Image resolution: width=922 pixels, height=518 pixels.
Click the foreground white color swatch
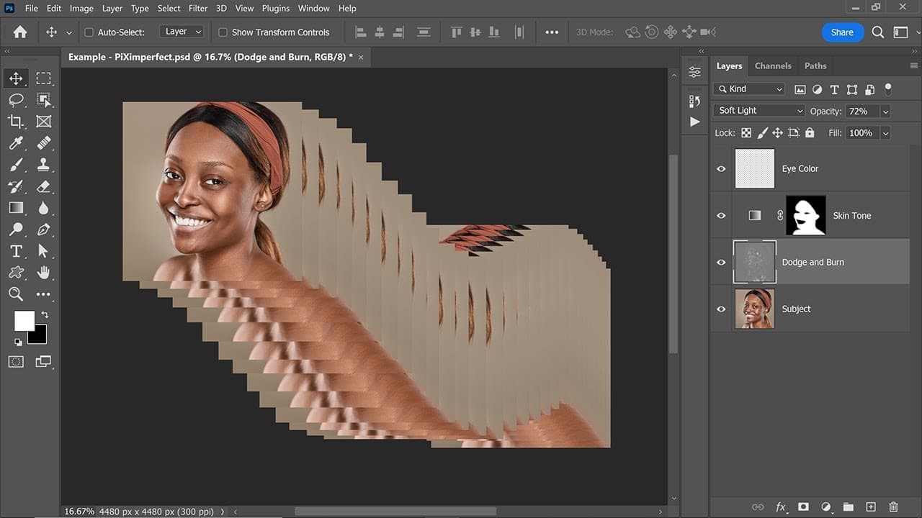pos(24,321)
